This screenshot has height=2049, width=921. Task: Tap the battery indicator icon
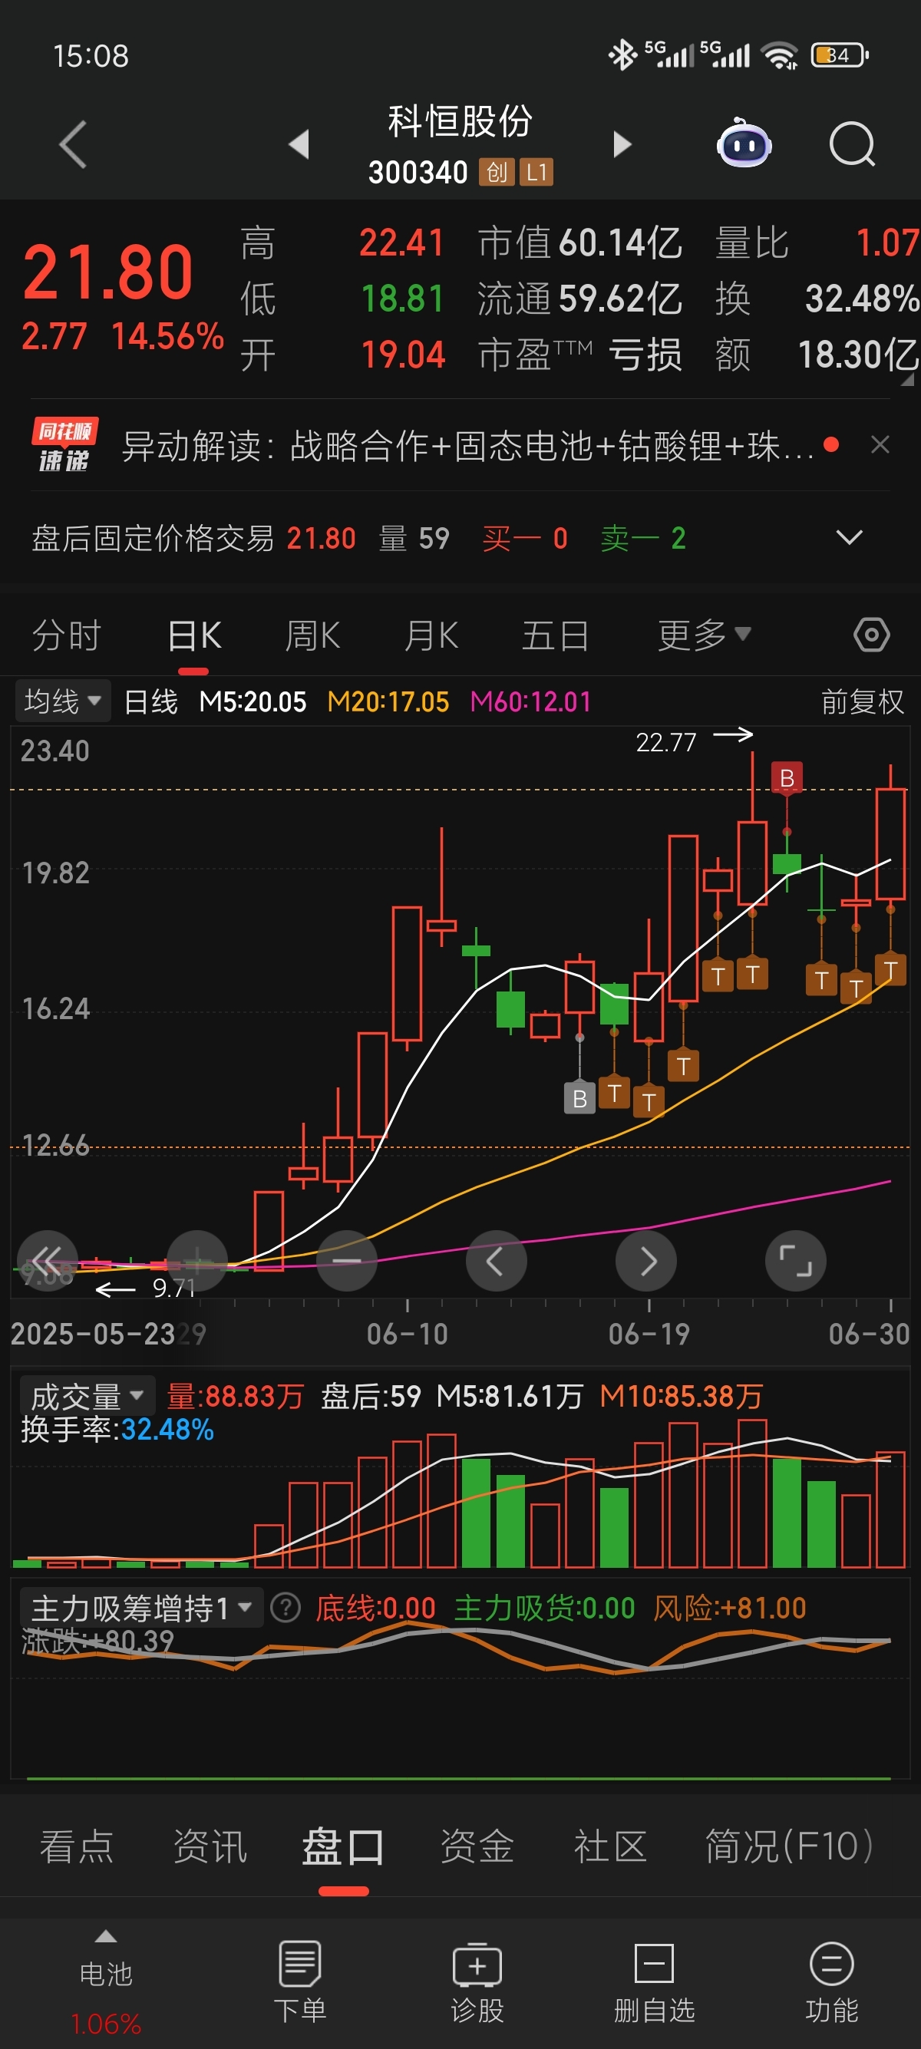840,55
